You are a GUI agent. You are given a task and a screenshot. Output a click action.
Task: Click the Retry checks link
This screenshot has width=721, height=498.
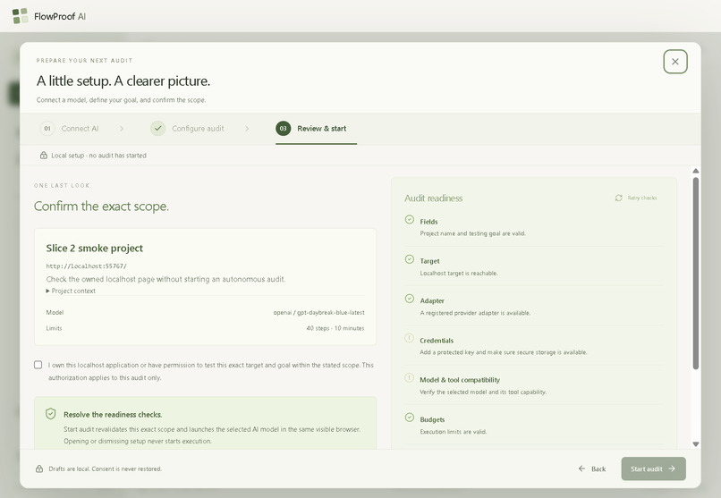click(x=636, y=198)
